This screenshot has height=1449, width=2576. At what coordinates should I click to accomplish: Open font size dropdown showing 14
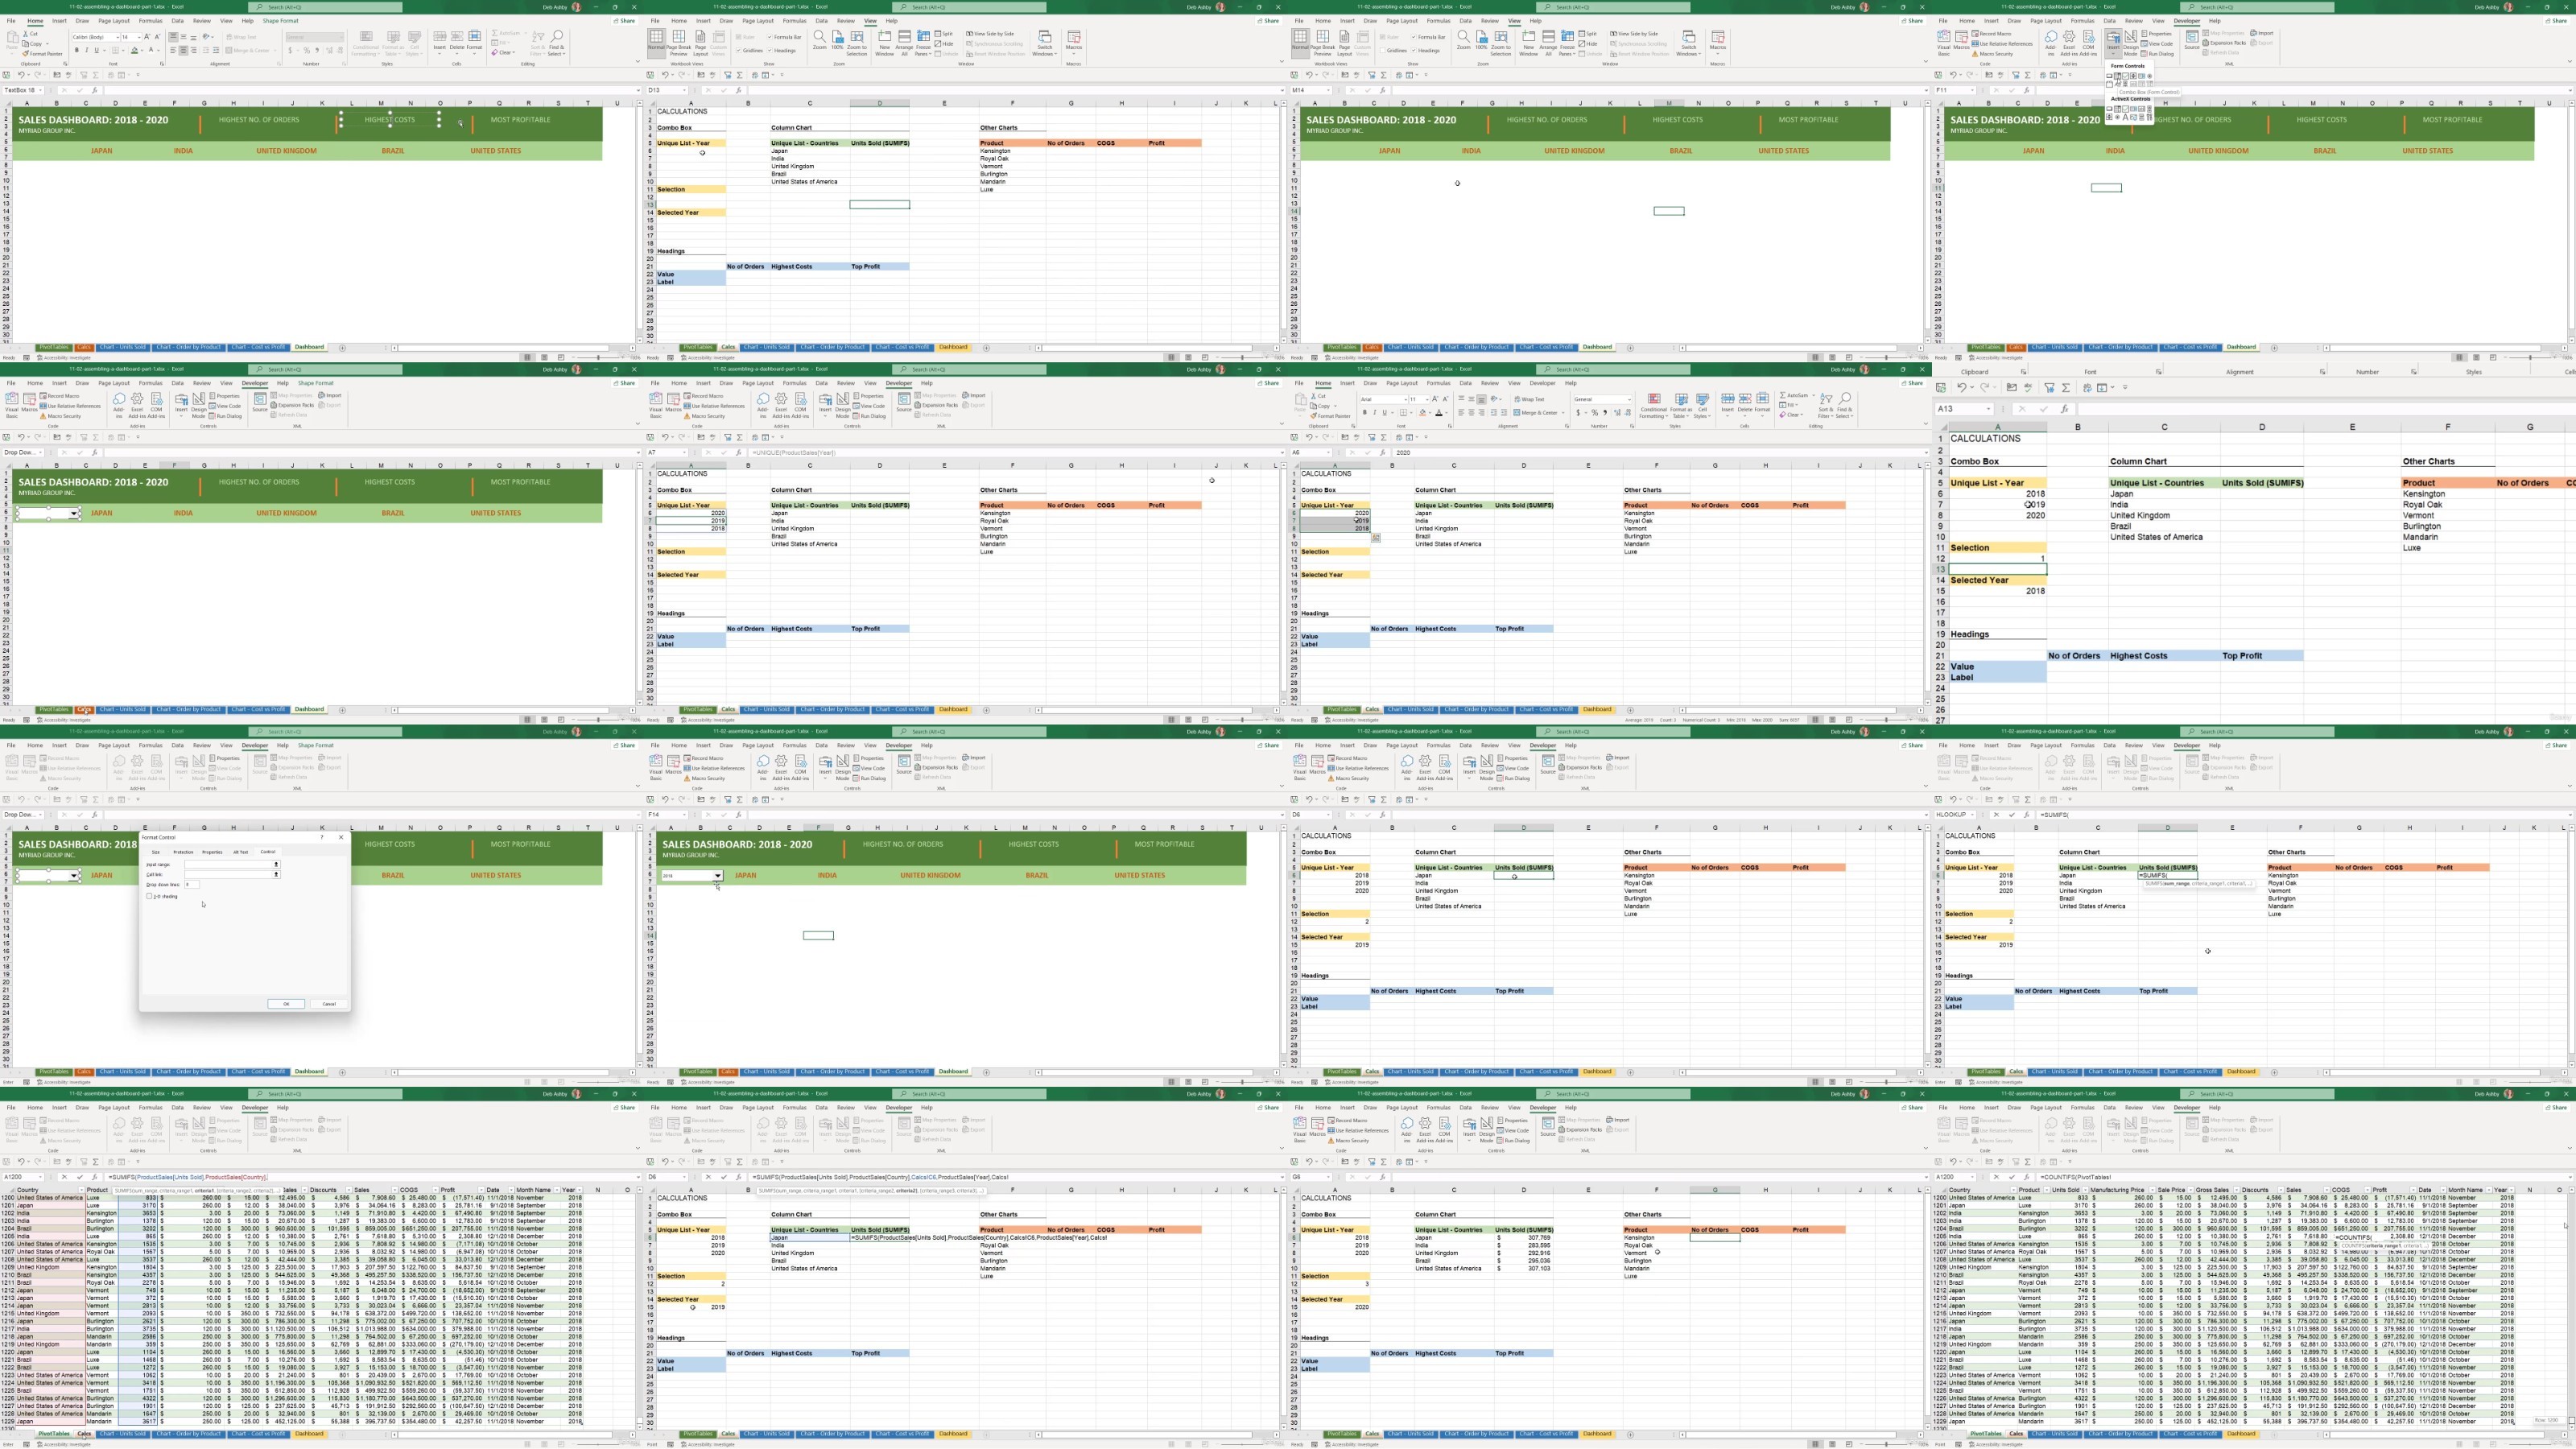click(x=139, y=37)
